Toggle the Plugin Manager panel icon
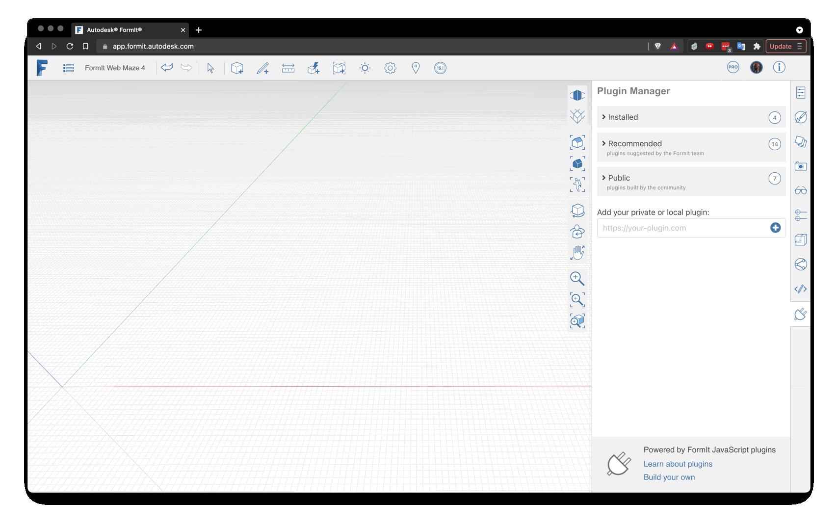 click(x=800, y=314)
